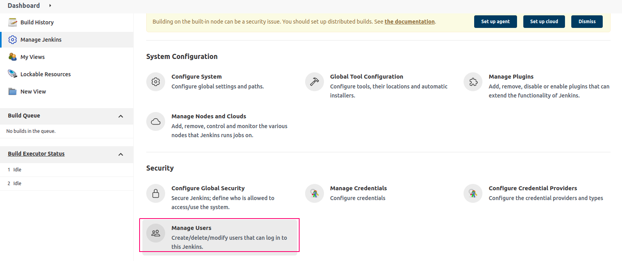Open Global Tool Configuration hammer icon
The width and height of the screenshot is (622, 261).
[315, 82]
